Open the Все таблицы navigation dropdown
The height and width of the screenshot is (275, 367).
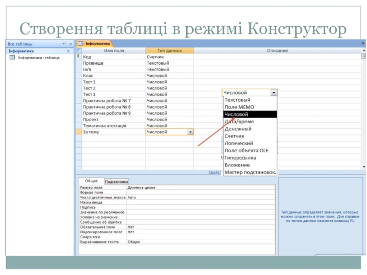pos(64,44)
